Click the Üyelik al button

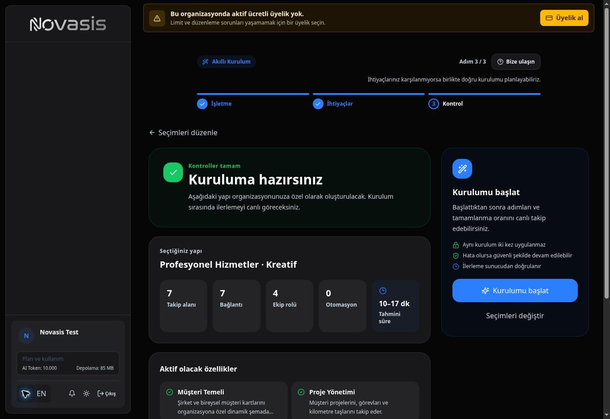click(564, 18)
